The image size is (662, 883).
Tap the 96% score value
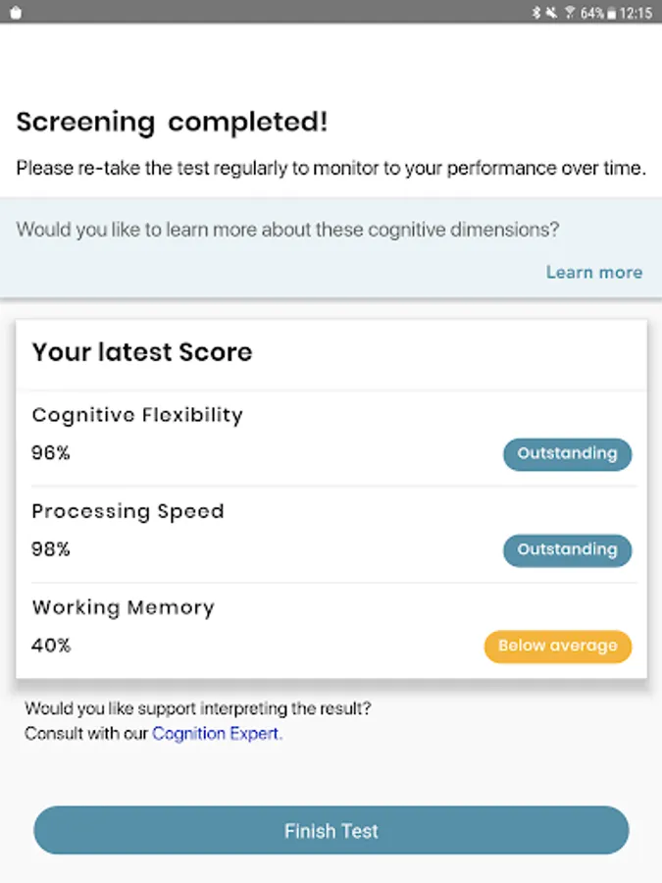51,453
